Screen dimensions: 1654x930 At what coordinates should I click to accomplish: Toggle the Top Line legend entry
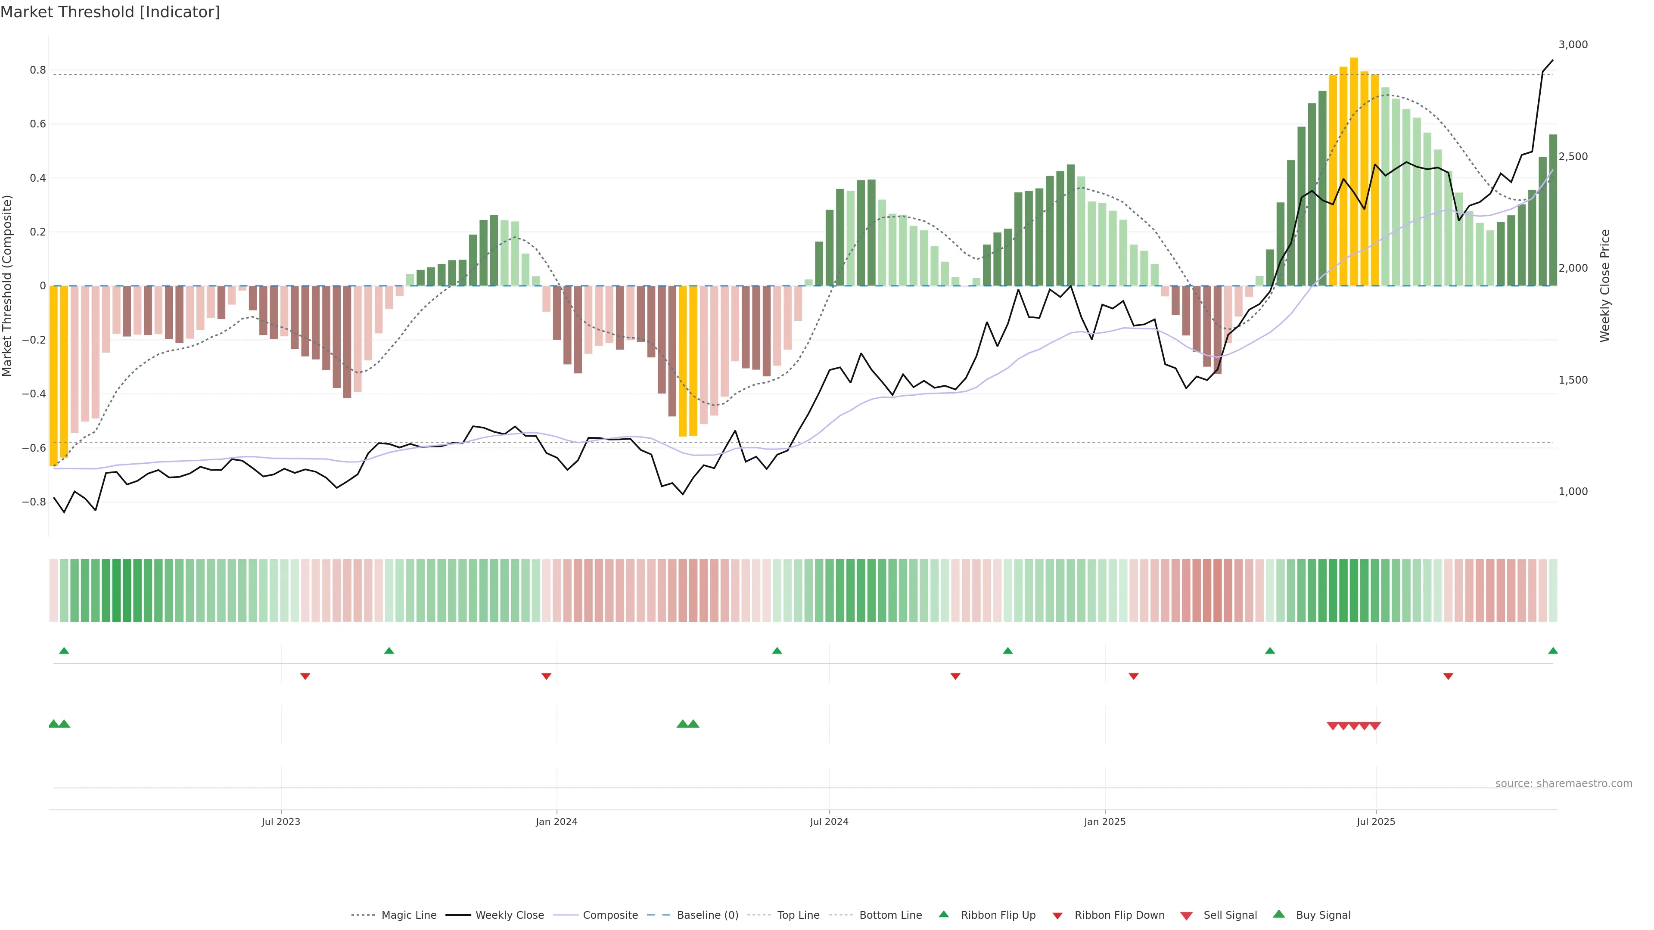click(x=798, y=915)
